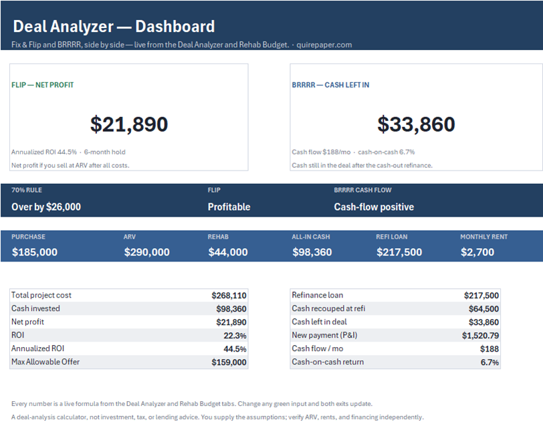The image size is (543, 436).
Task: Click the Cash invested row label
Action: pyautogui.click(x=35, y=308)
